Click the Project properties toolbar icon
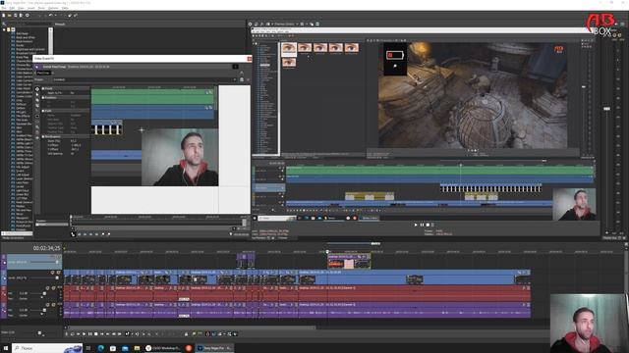 click(28, 16)
